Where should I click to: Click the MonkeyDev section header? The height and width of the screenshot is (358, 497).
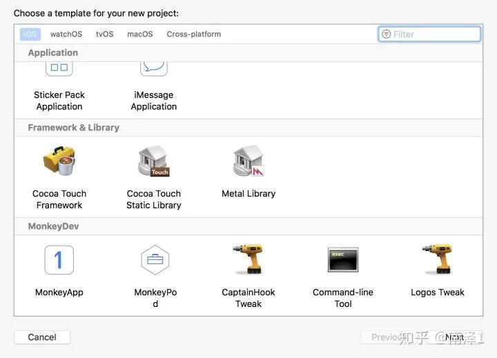[248, 226]
